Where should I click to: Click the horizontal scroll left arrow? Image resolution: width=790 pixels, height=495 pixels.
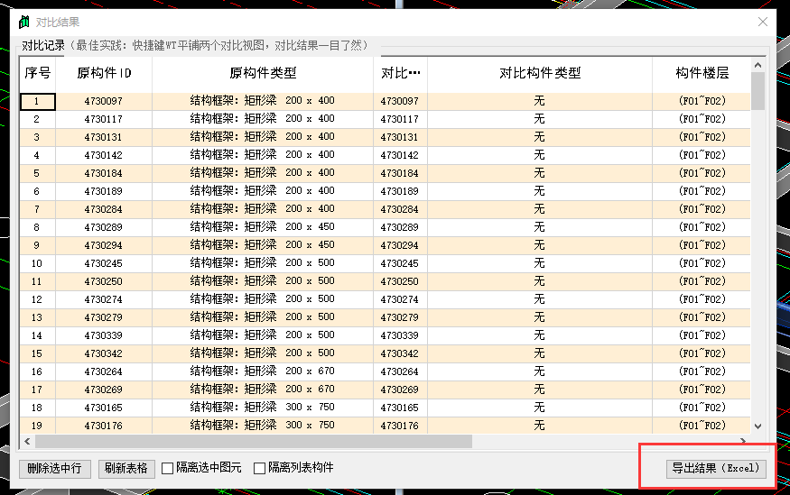point(27,442)
